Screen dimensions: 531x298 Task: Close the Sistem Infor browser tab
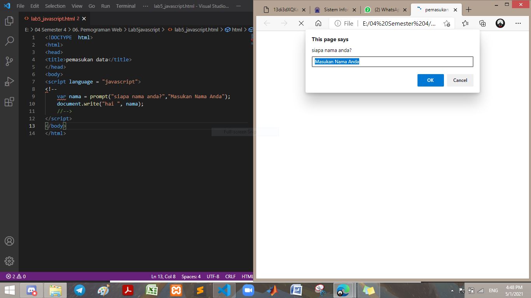tap(354, 10)
